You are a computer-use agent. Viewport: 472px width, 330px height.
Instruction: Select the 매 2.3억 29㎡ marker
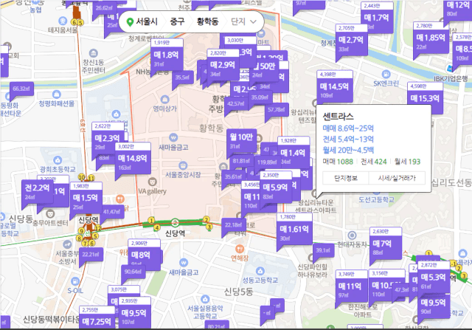click(x=107, y=138)
